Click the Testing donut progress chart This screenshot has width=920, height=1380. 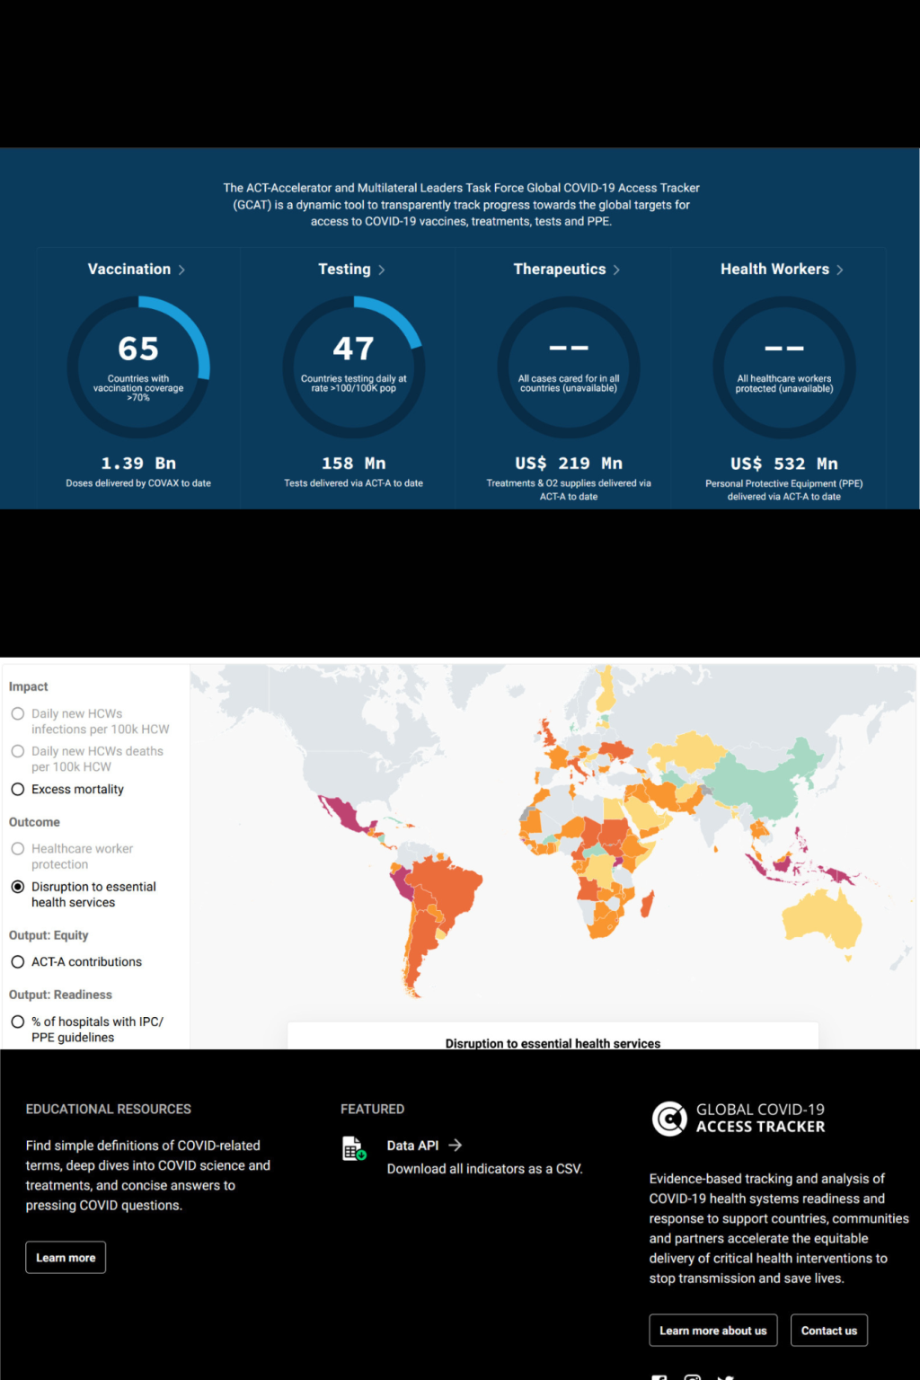pyautogui.click(x=353, y=366)
